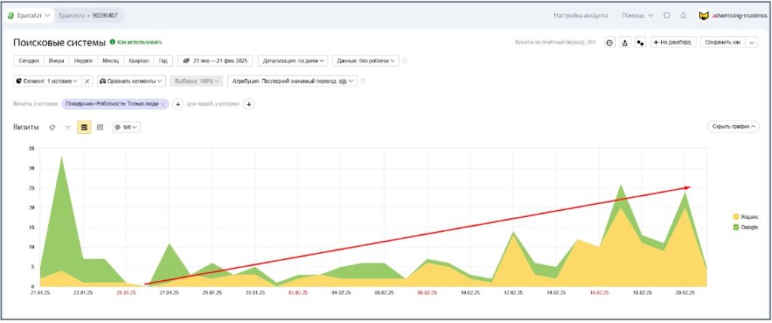Open the report history clock icon
The height and width of the screenshot is (323, 772).
pyautogui.click(x=610, y=43)
